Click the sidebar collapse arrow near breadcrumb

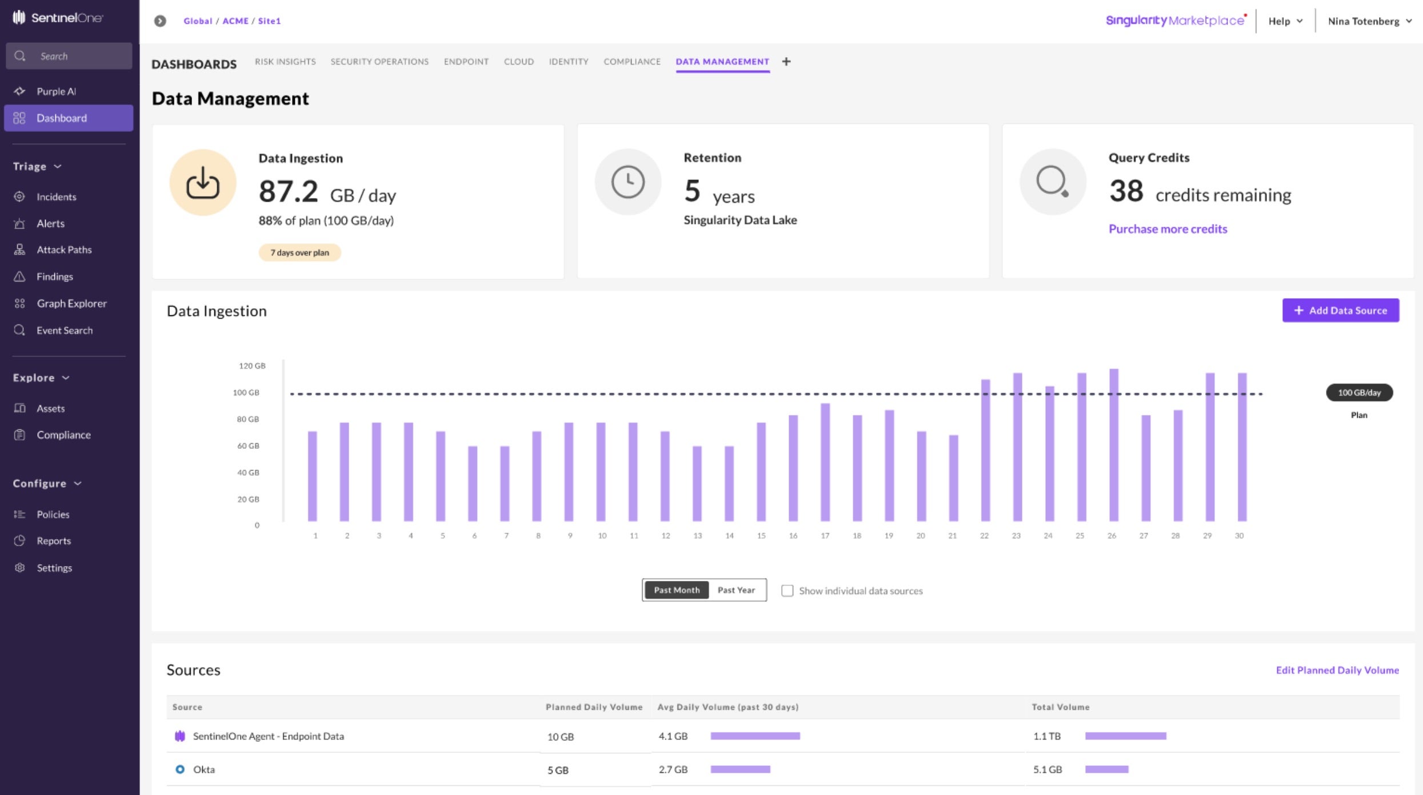point(160,21)
